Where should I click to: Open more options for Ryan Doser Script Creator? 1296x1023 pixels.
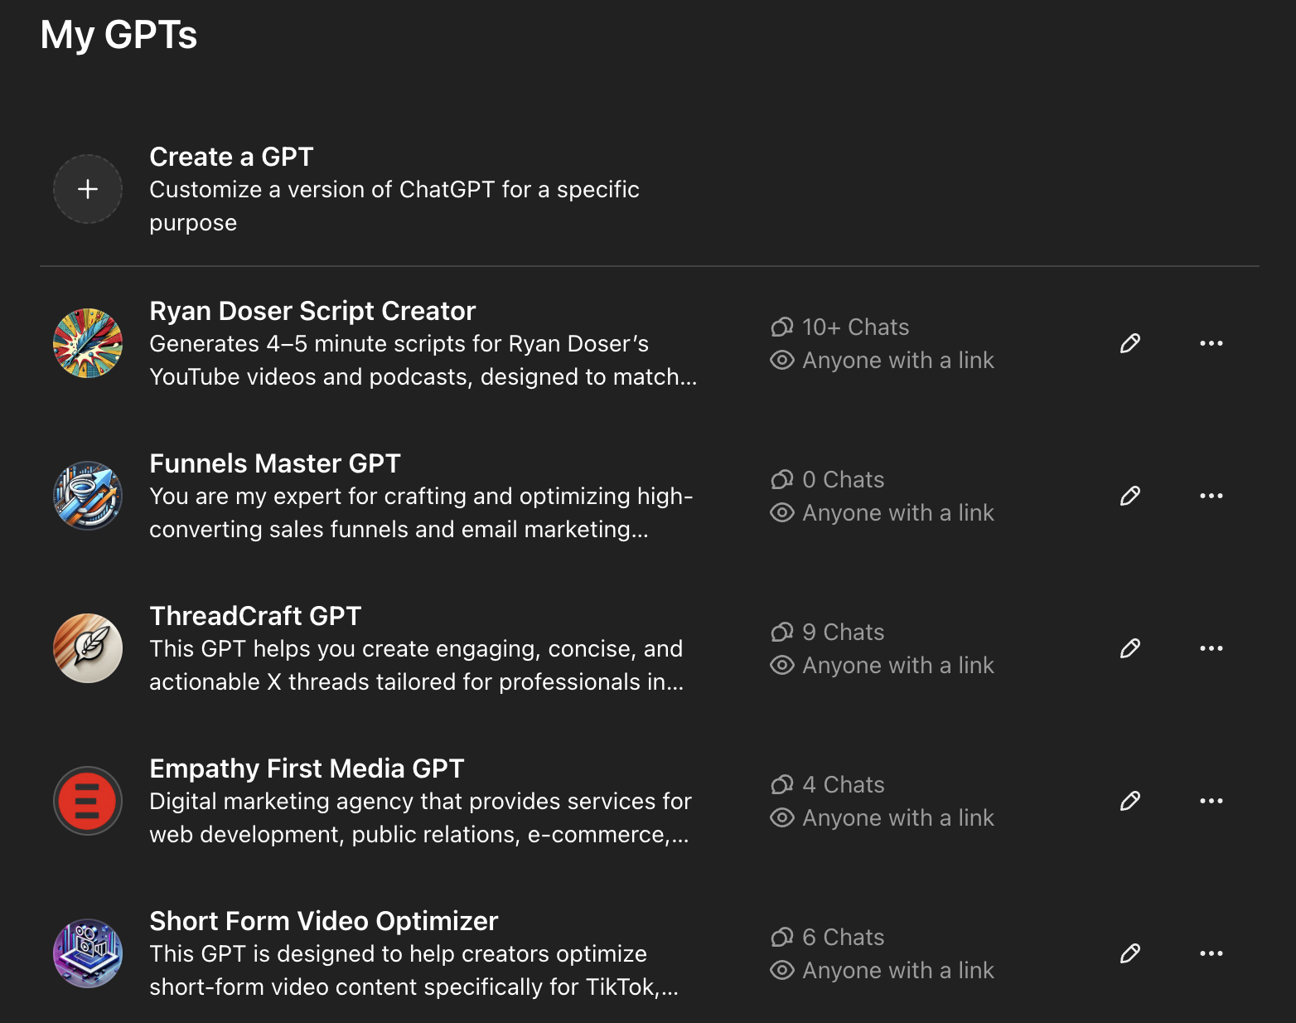(1211, 343)
